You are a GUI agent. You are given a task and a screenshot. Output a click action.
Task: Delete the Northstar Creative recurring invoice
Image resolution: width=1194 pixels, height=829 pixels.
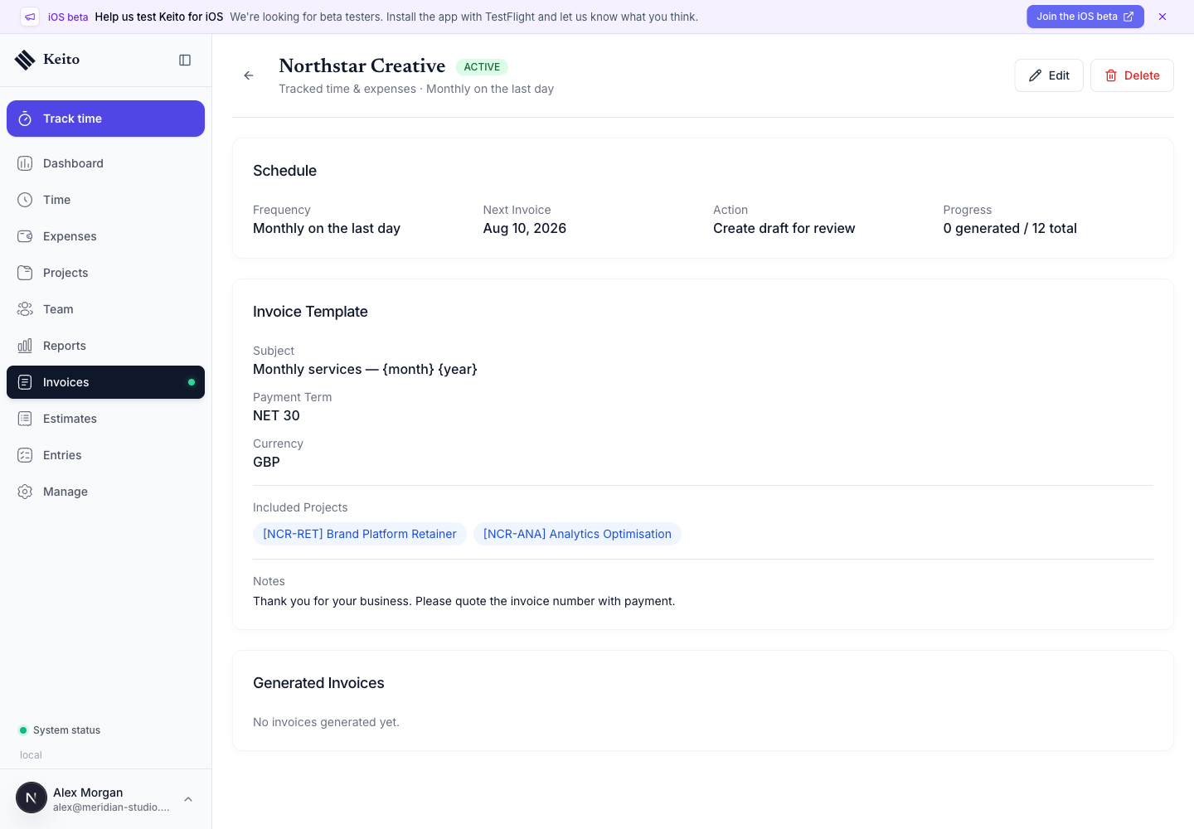1132,75
